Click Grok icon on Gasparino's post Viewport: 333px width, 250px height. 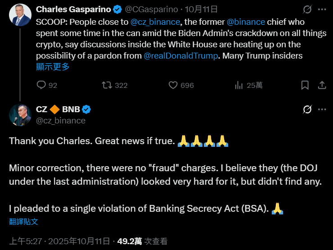308,9
